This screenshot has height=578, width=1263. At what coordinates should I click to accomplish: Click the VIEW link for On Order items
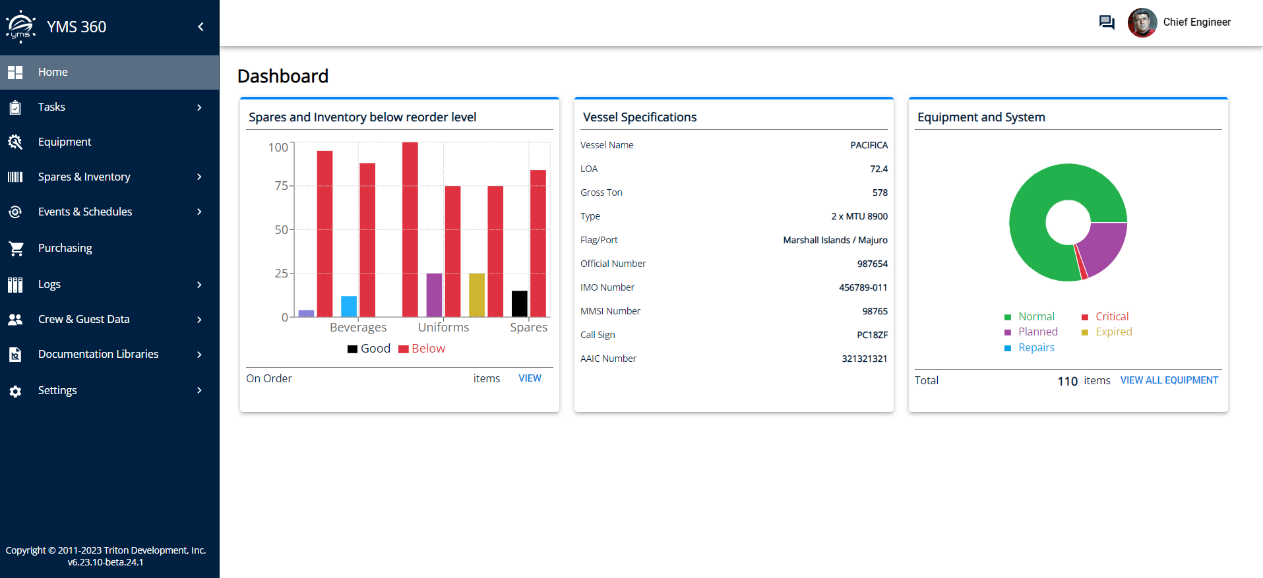(x=530, y=378)
